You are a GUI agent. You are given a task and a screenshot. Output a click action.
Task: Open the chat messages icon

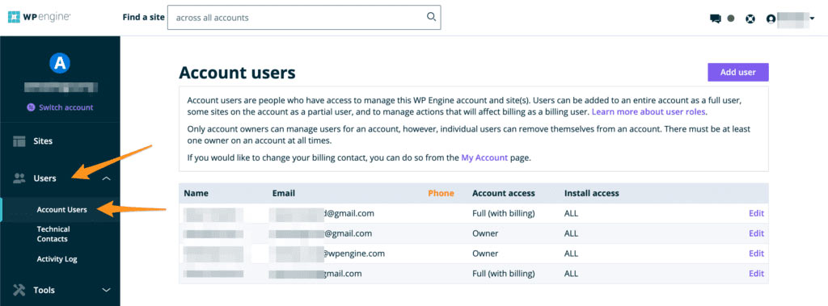point(716,19)
